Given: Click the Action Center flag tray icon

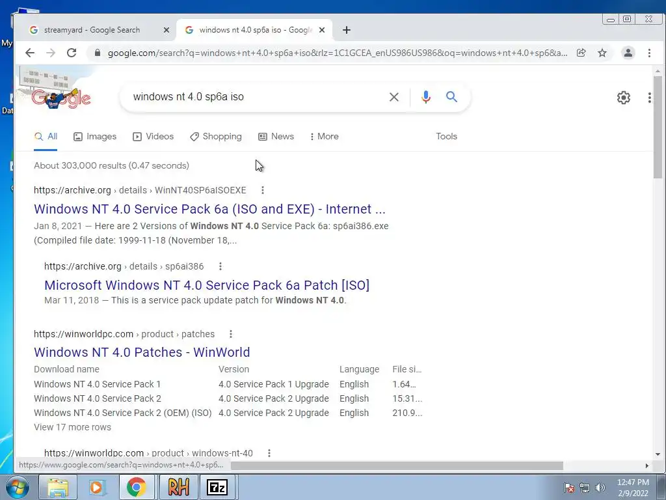Looking at the screenshot, I should tap(569, 487).
